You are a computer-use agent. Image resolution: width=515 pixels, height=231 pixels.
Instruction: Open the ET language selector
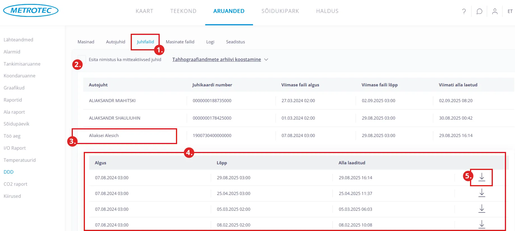pos(510,11)
